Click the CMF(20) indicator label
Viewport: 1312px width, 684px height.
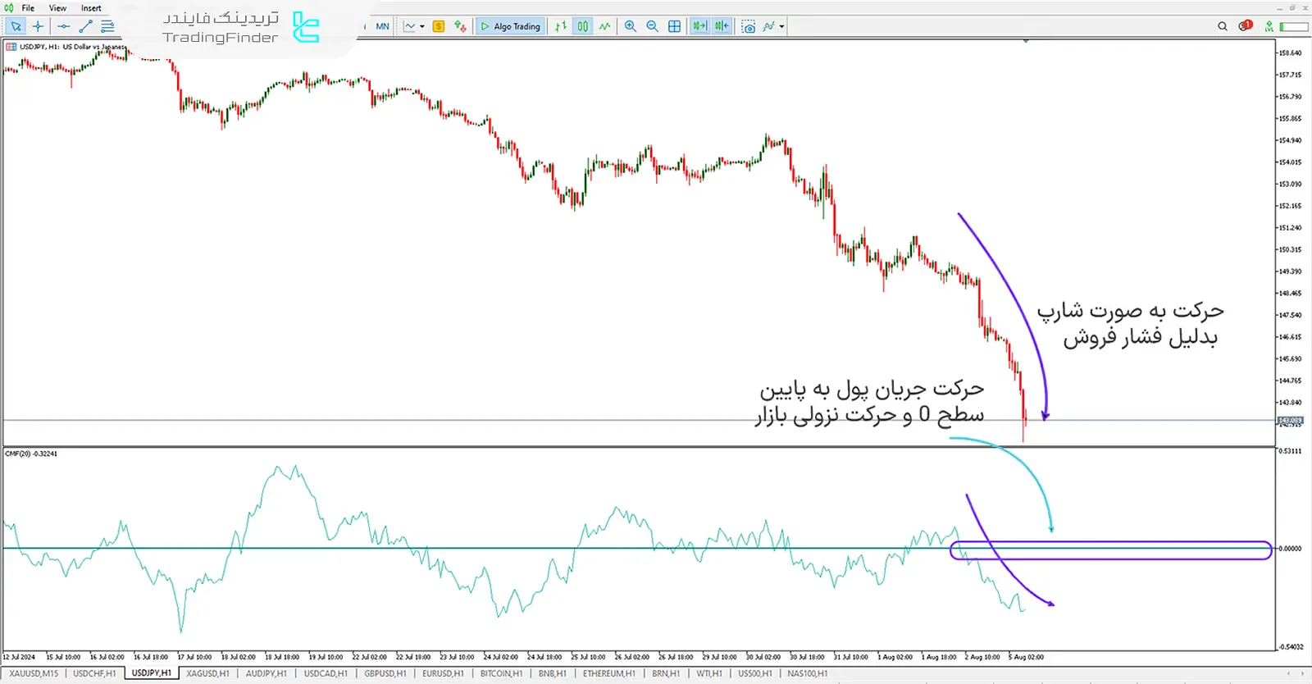click(31, 454)
